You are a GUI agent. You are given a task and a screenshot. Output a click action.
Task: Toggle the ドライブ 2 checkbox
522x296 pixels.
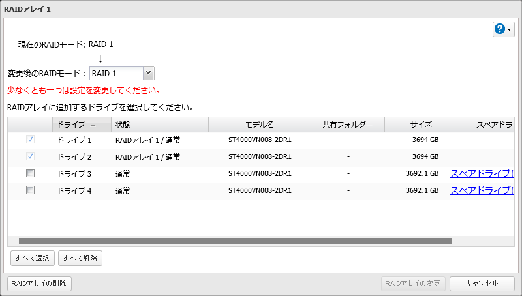tap(30, 156)
